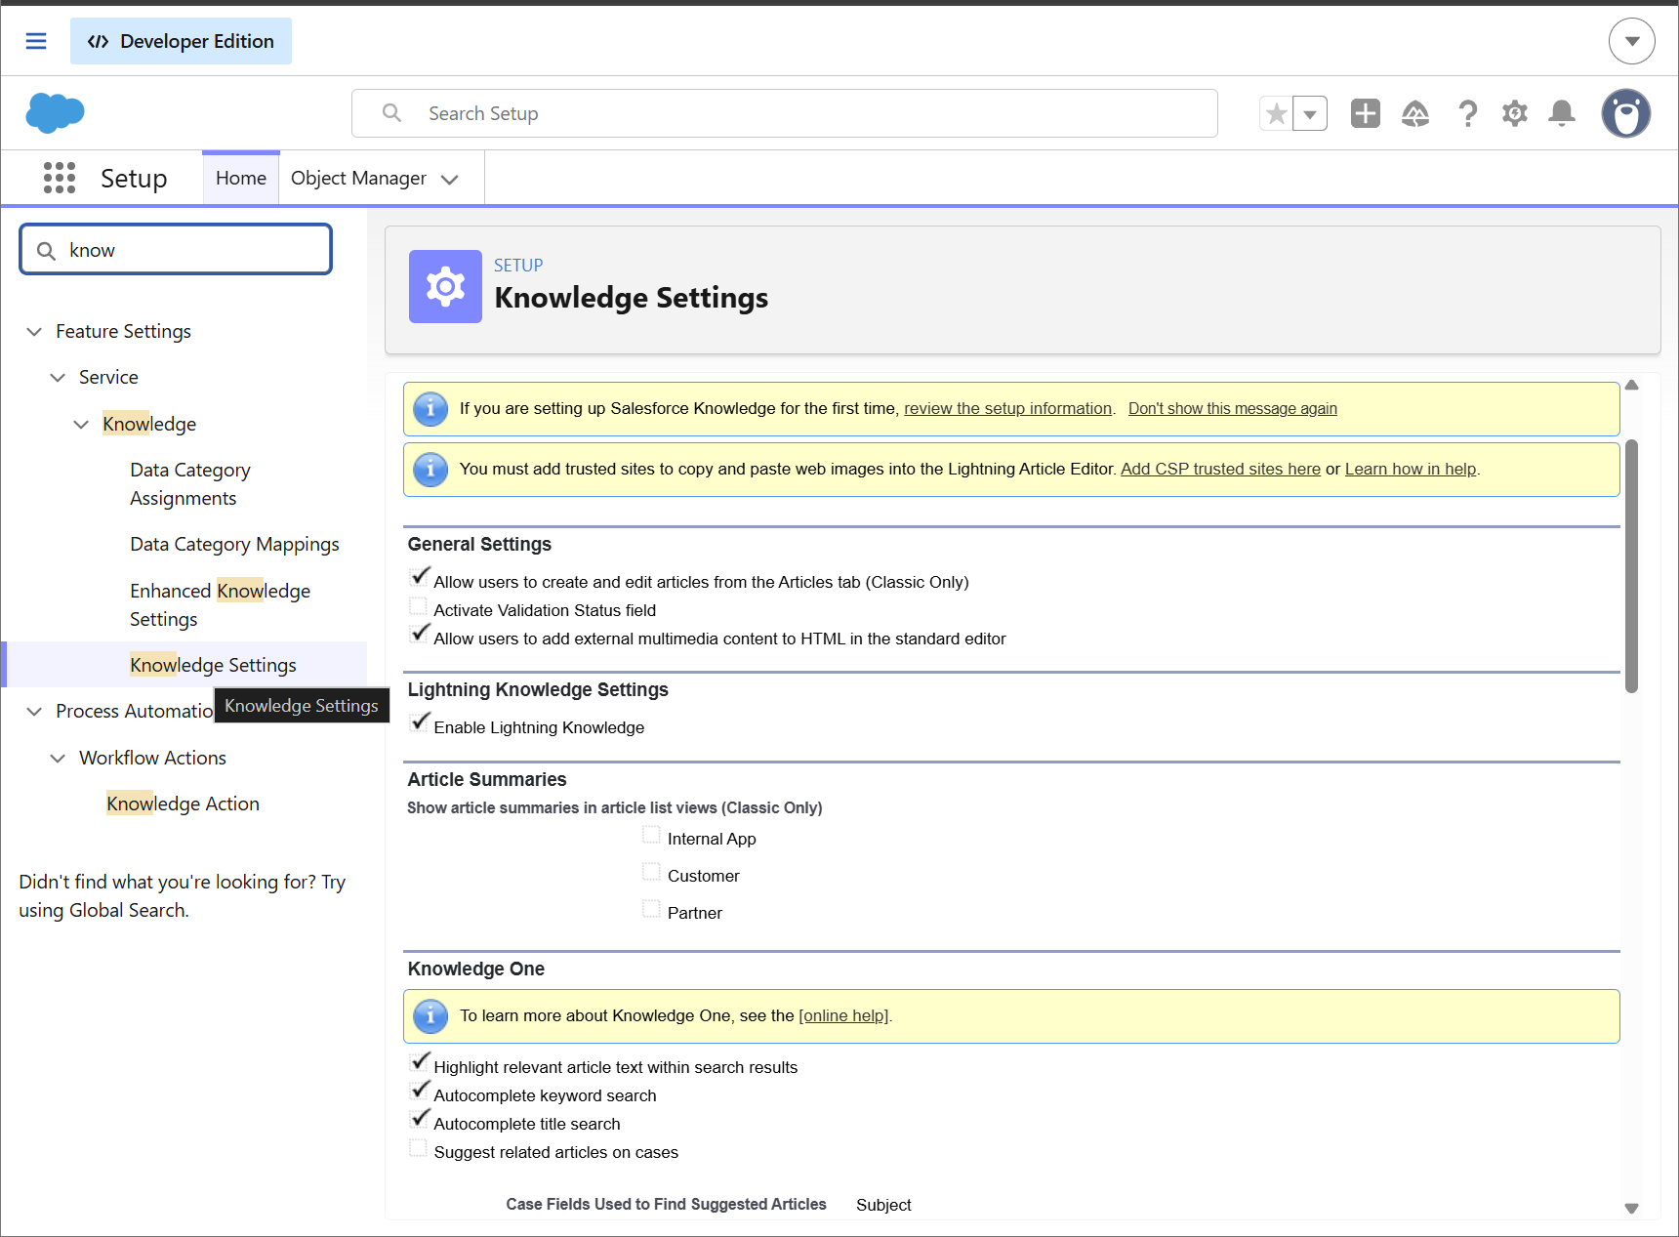Open Enhanced Knowledge Settings
This screenshot has height=1237, width=1679.
(220, 605)
